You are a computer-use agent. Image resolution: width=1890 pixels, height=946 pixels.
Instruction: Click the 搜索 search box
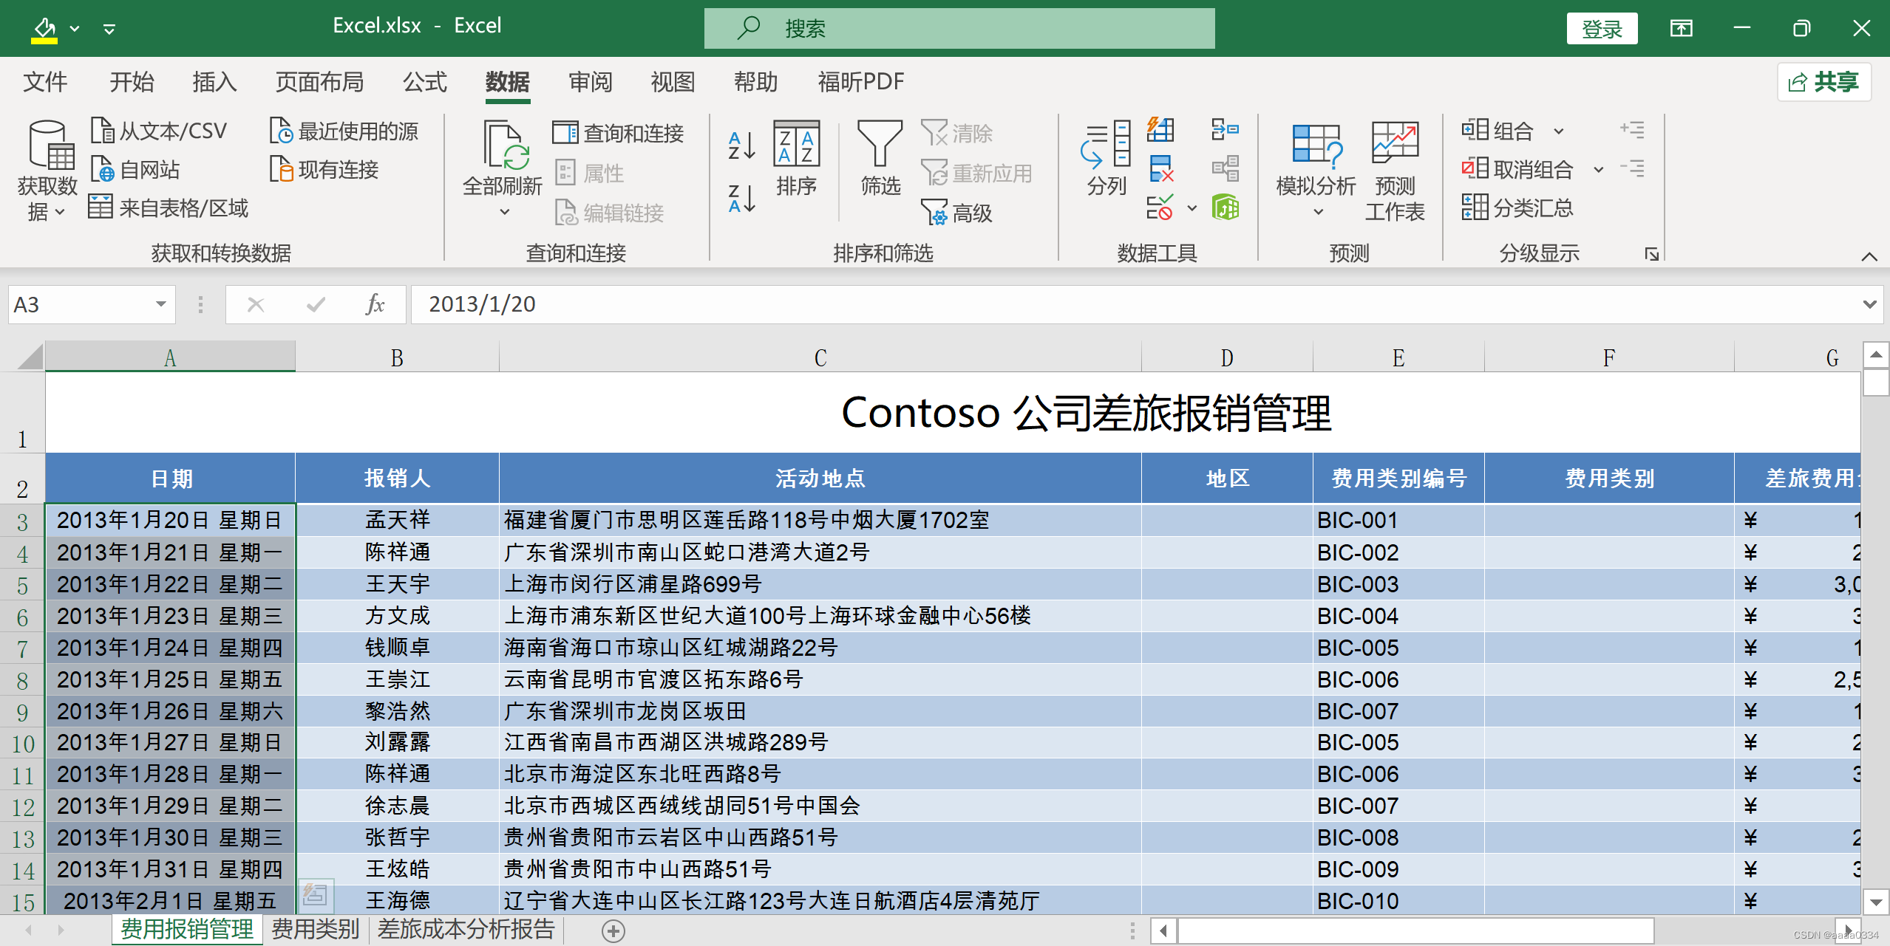point(959,29)
